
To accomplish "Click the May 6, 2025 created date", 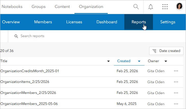I will click(127, 104).
